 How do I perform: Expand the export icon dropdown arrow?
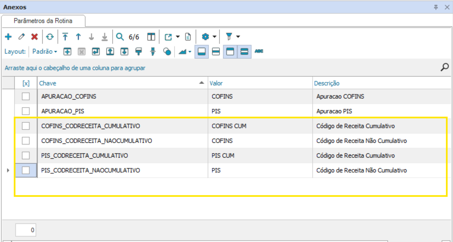click(x=178, y=37)
